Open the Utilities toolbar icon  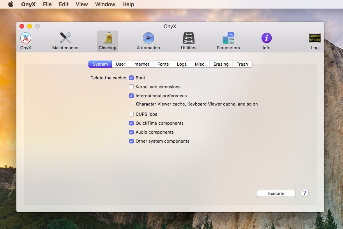click(x=188, y=38)
